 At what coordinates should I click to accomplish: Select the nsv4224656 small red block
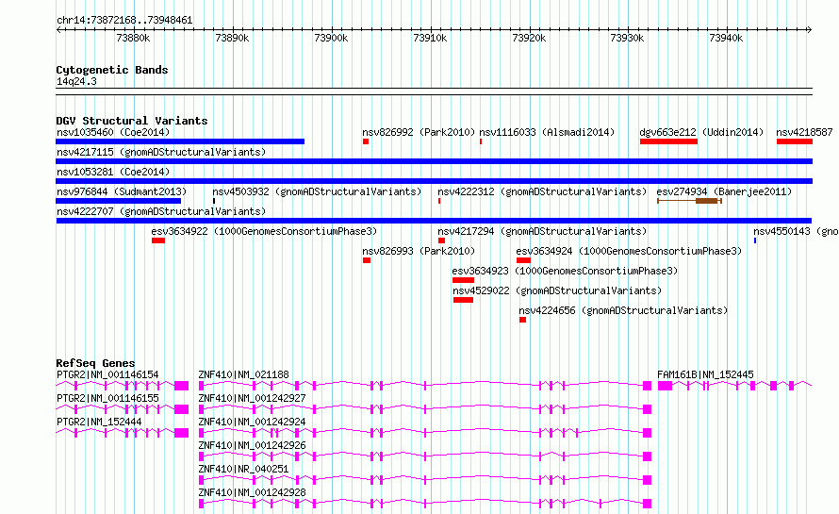tap(523, 320)
